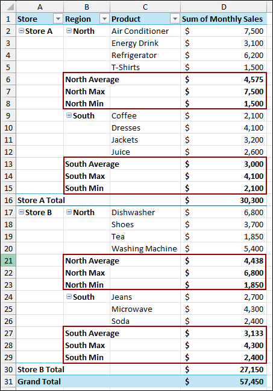The height and width of the screenshot is (391, 273).
Task: Click South Min in row 15
Action: [84, 189]
